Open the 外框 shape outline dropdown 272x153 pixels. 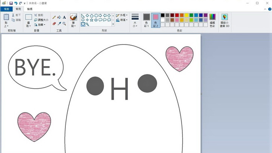tap(122, 15)
